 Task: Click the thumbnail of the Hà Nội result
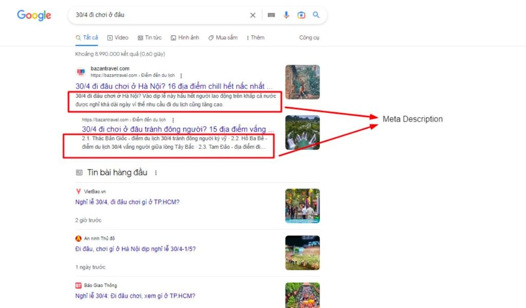(x=302, y=82)
